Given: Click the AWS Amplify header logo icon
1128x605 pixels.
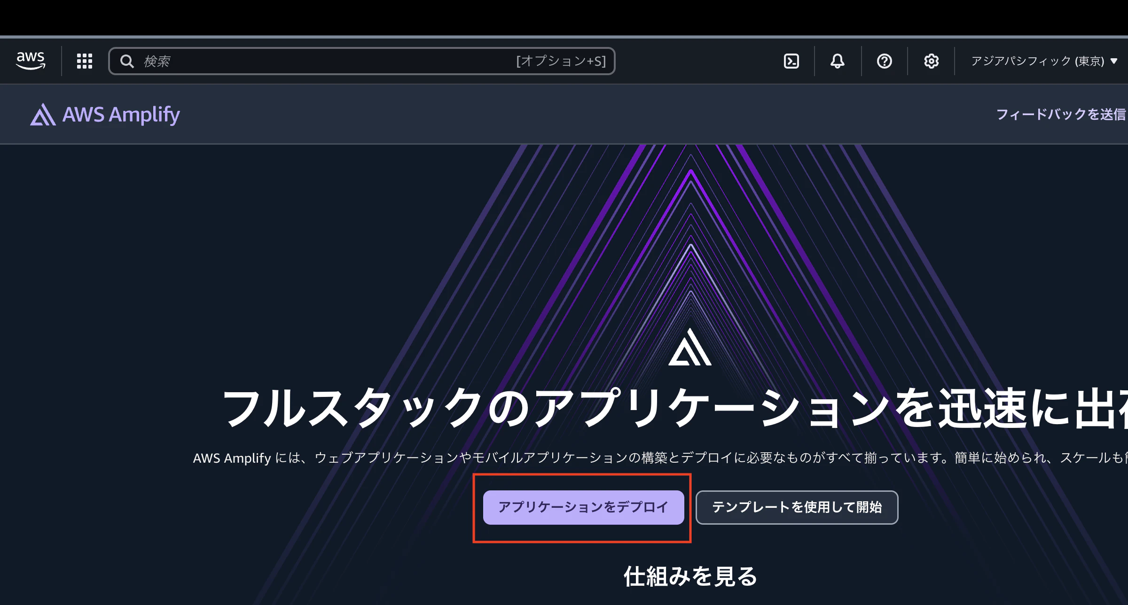Looking at the screenshot, I should [x=43, y=115].
